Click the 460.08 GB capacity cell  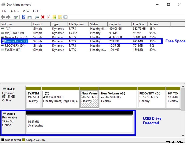(116, 29)
